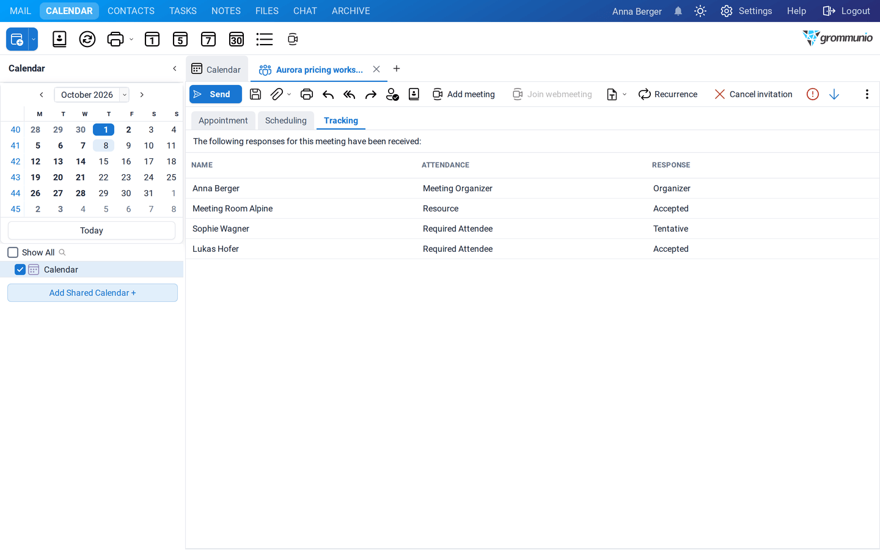Toggle the light/dark theme sun icon
The image size is (880, 550).
(x=700, y=11)
